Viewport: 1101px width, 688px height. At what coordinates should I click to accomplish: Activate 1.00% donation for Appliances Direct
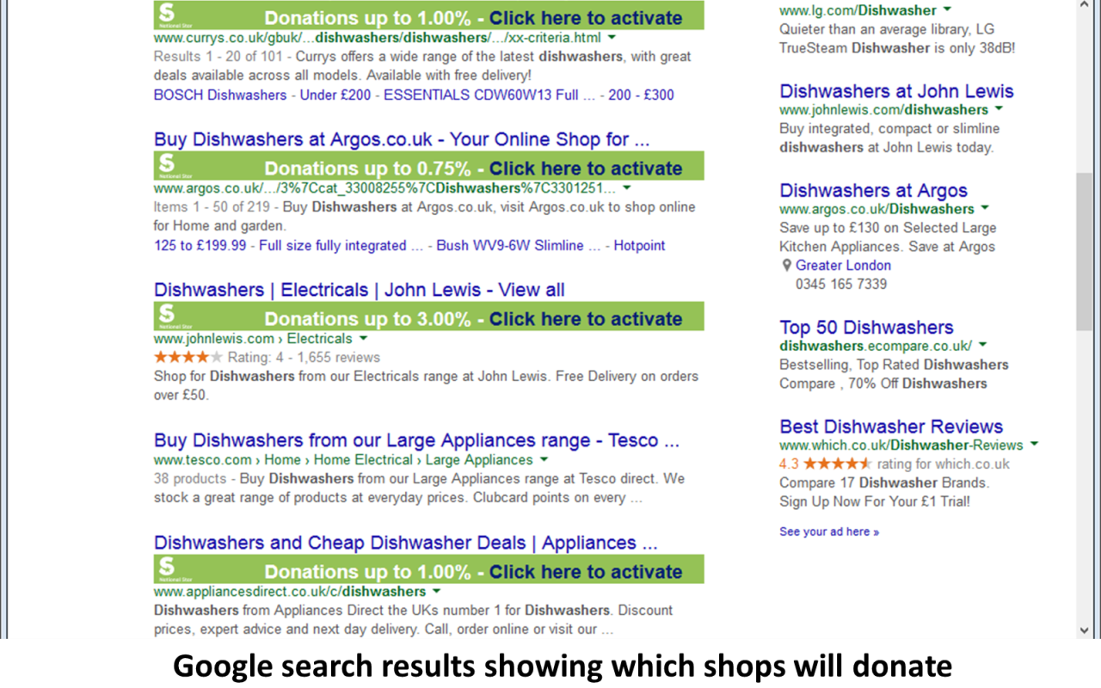[x=586, y=572]
